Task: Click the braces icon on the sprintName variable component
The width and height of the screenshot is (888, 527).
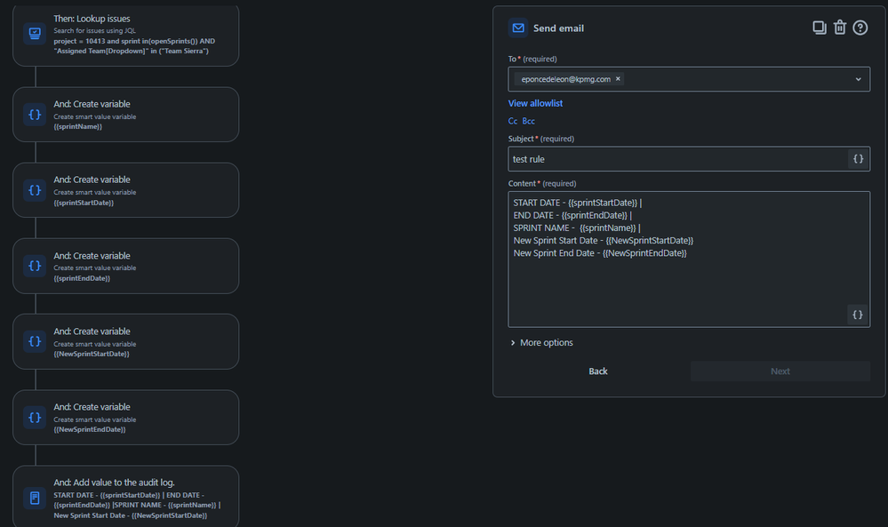Action: click(34, 114)
